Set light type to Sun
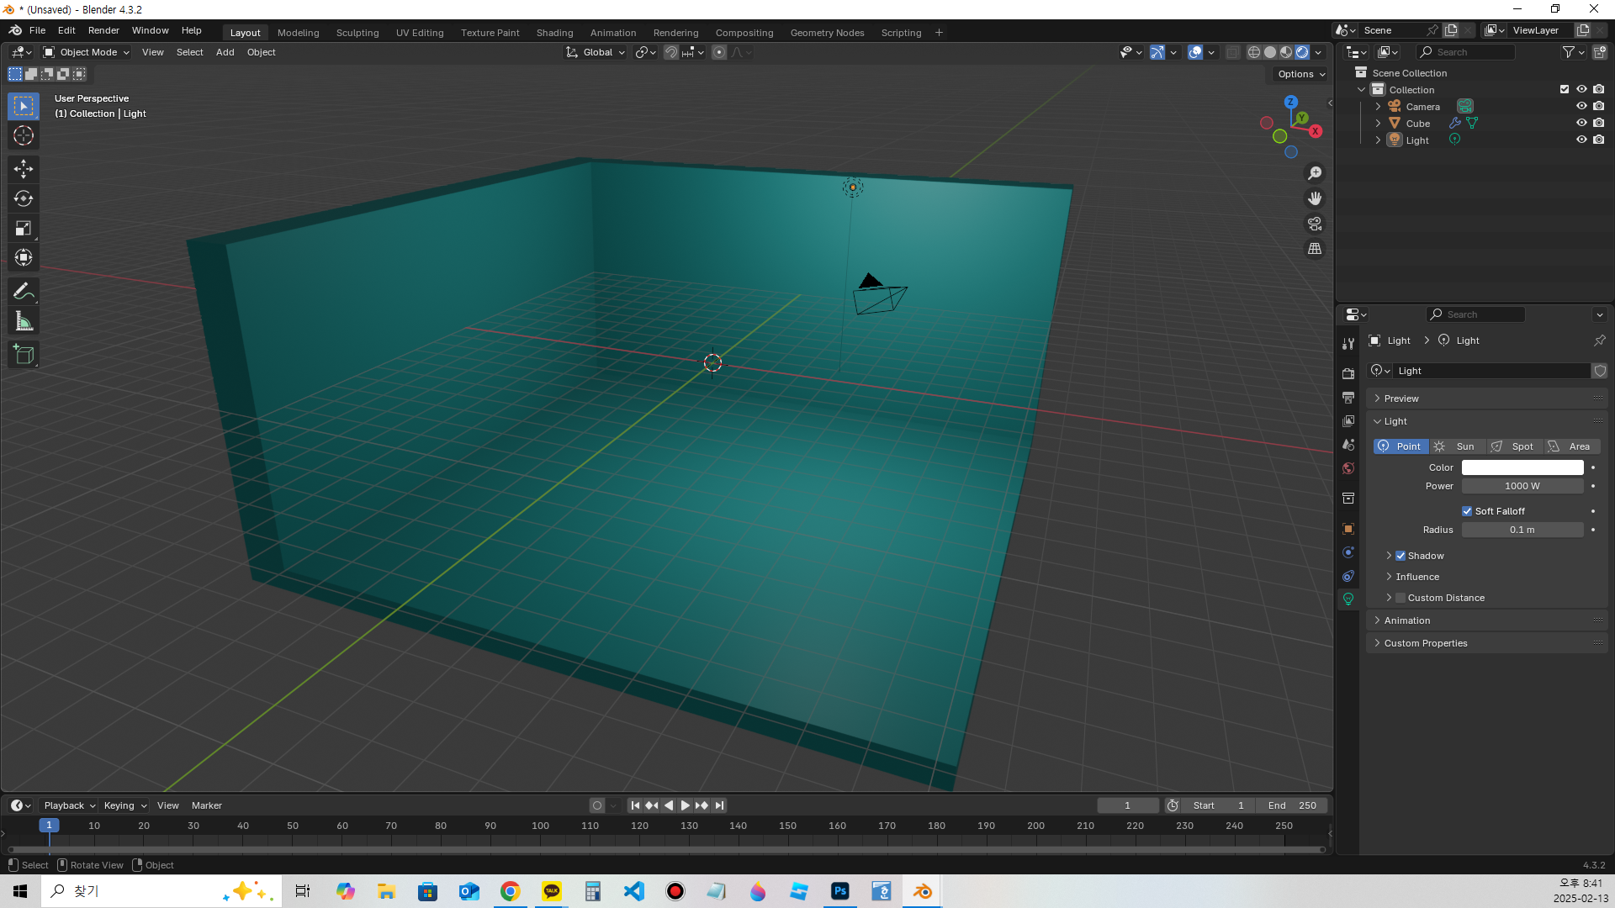The height and width of the screenshot is (908, 1615). [x=1458, y=446]
